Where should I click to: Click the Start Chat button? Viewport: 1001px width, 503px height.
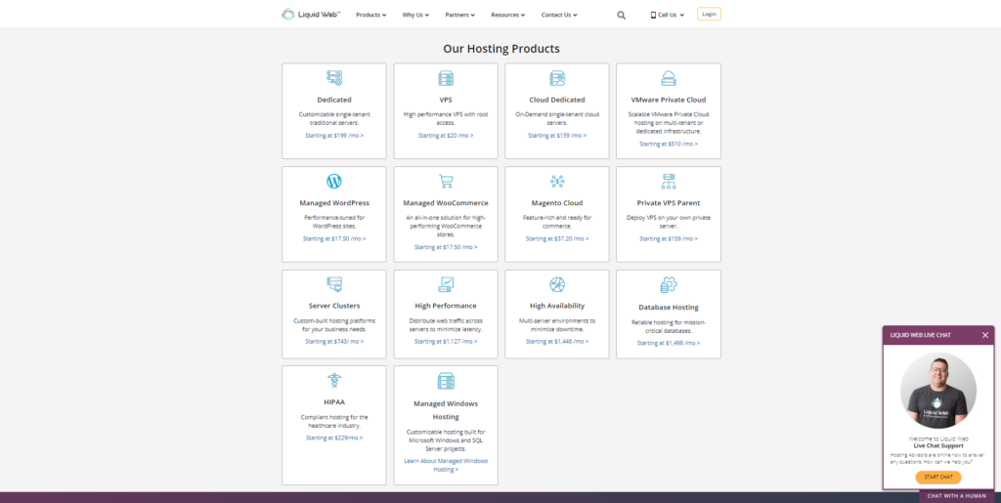coord(937,477)
